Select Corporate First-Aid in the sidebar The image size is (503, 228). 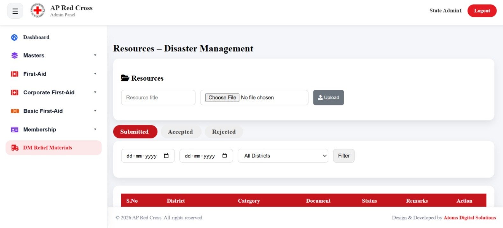click(54, 92)
